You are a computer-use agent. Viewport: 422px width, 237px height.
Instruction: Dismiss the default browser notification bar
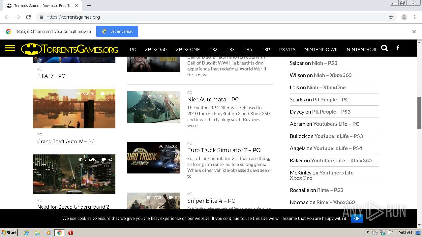414,32
